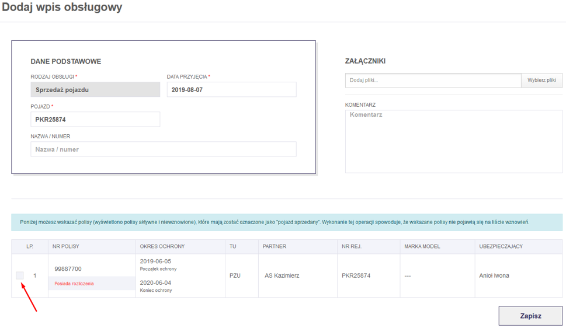Open the Data przyjęcia date field

(x=231, y=90)
